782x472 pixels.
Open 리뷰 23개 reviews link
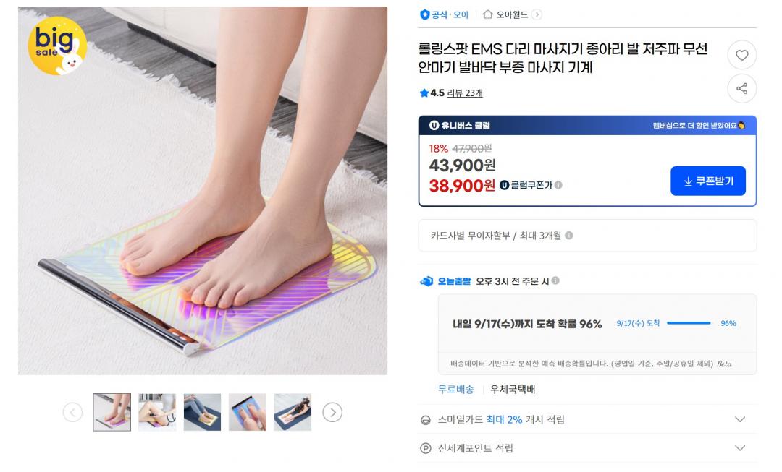click(x=465, y=93)
